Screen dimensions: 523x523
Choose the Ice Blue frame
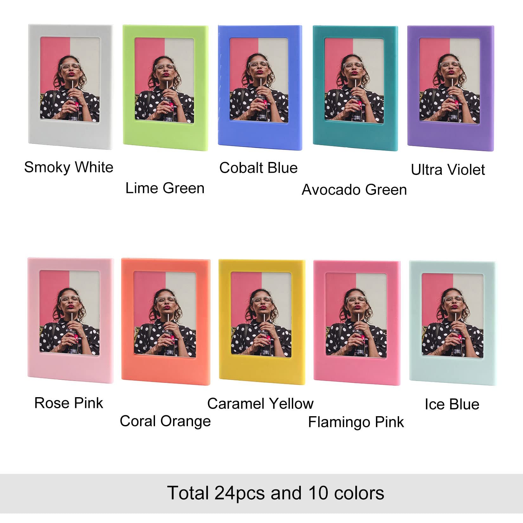(x=453, y=323)
